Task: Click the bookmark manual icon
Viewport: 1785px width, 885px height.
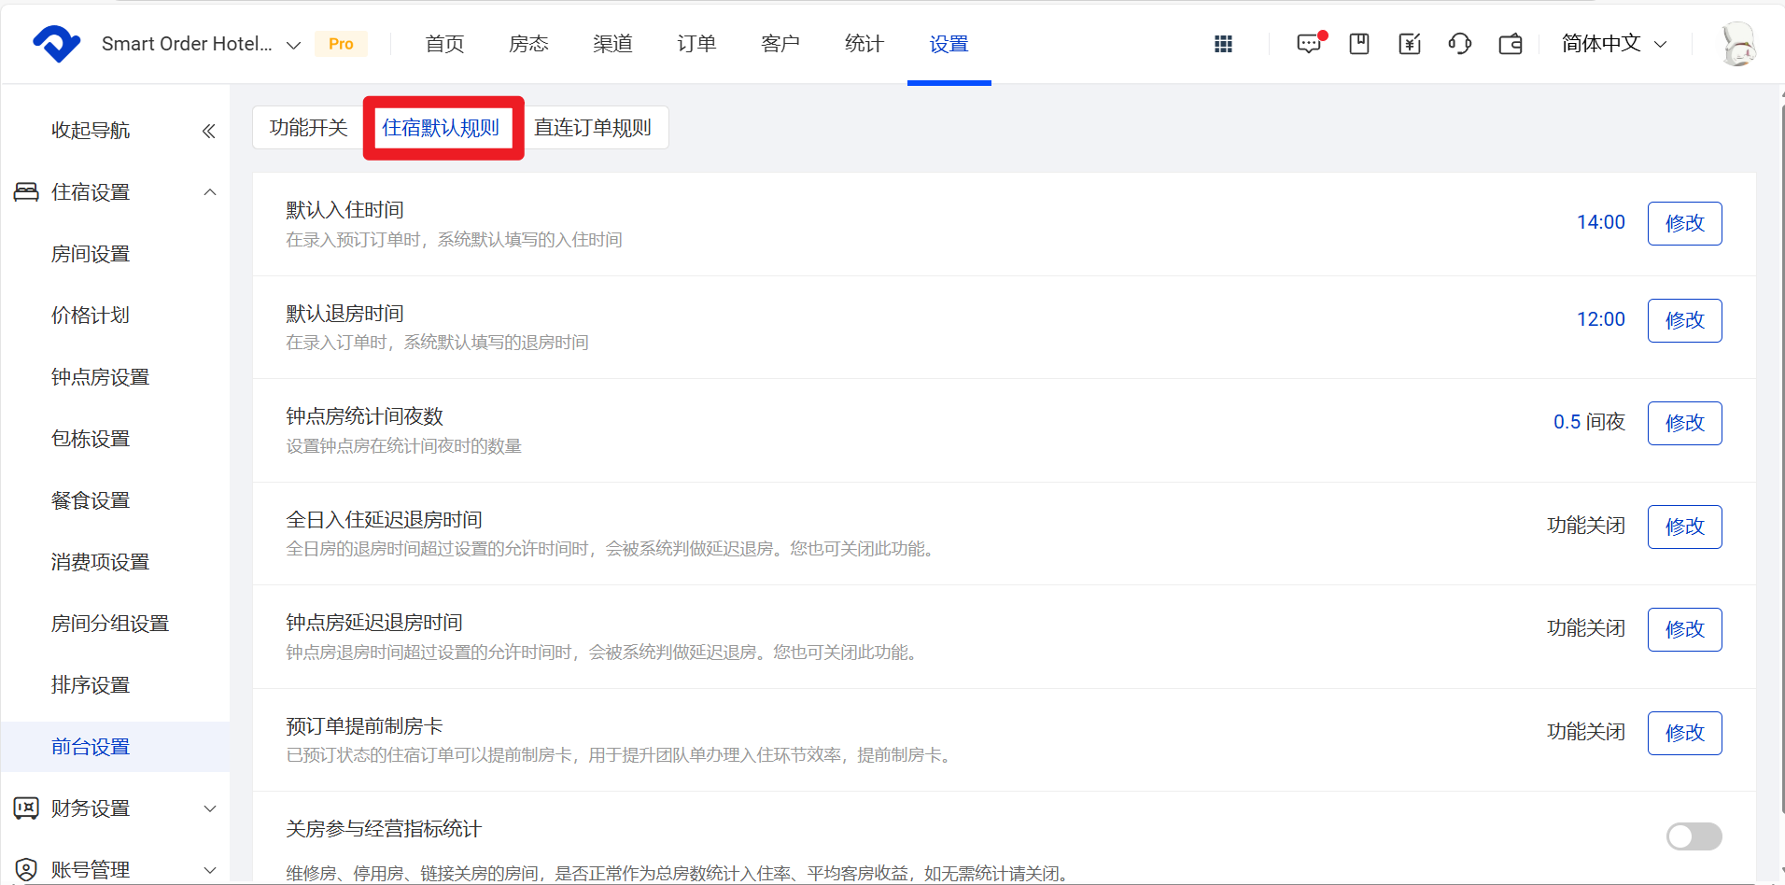Action: pyautogui.click(x=1359, y=44)
